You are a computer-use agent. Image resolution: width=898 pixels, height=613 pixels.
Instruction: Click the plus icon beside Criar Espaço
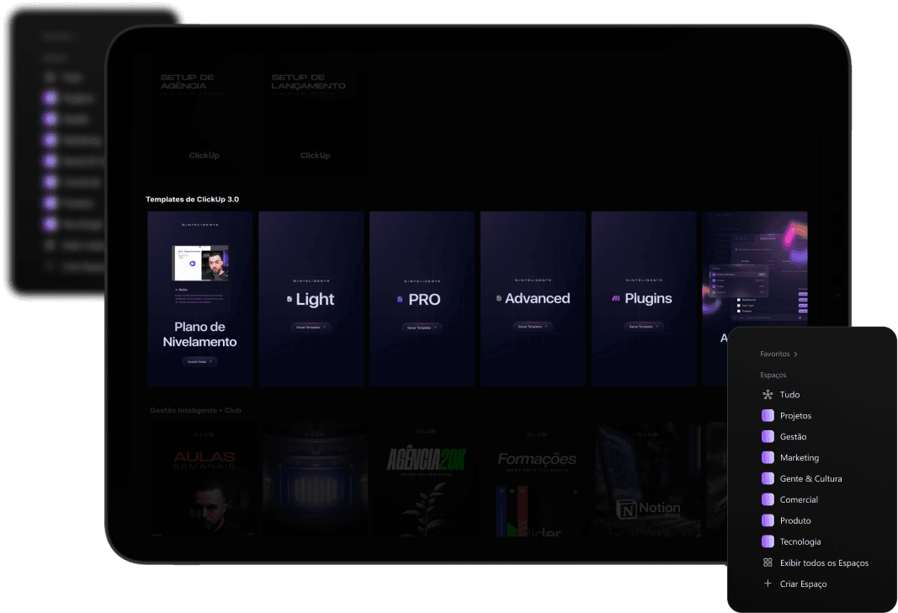768,584
